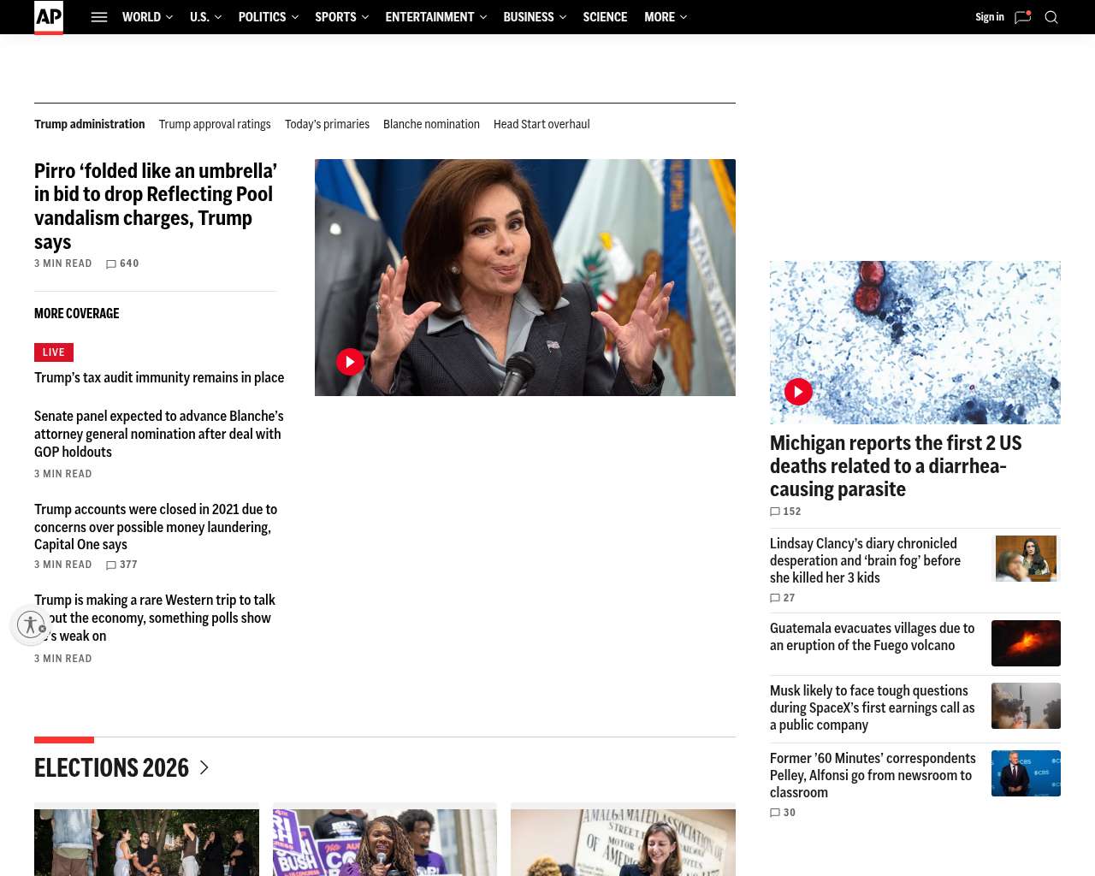Viewport: 1095px width, 876px height.
Task: Open Michigan parasite deaths headline
Action: tap(896, 465)
